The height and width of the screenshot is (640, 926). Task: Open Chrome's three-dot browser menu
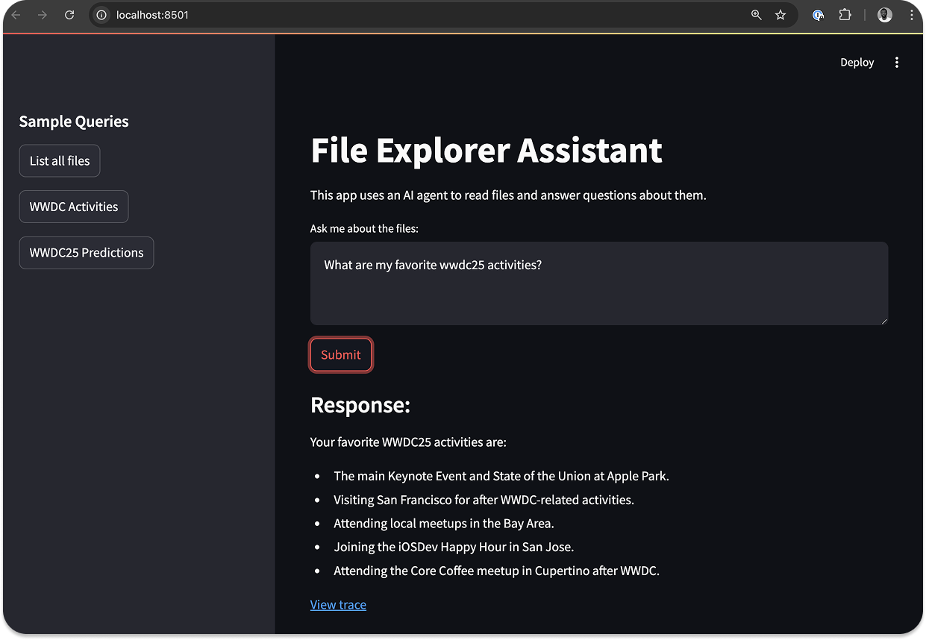(x=912, y=15)
